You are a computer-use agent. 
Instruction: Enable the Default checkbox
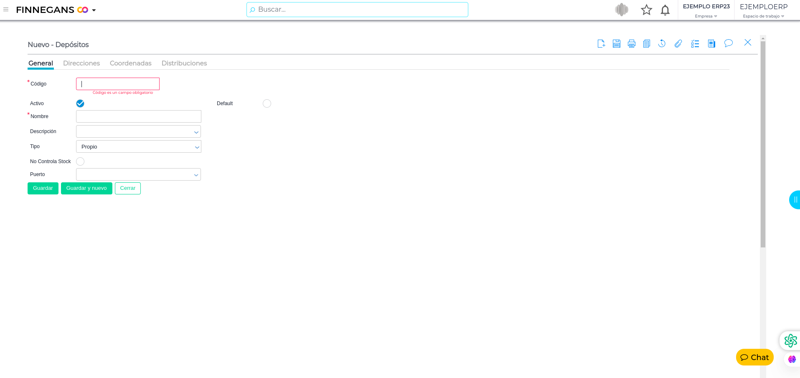pos(267,103)
